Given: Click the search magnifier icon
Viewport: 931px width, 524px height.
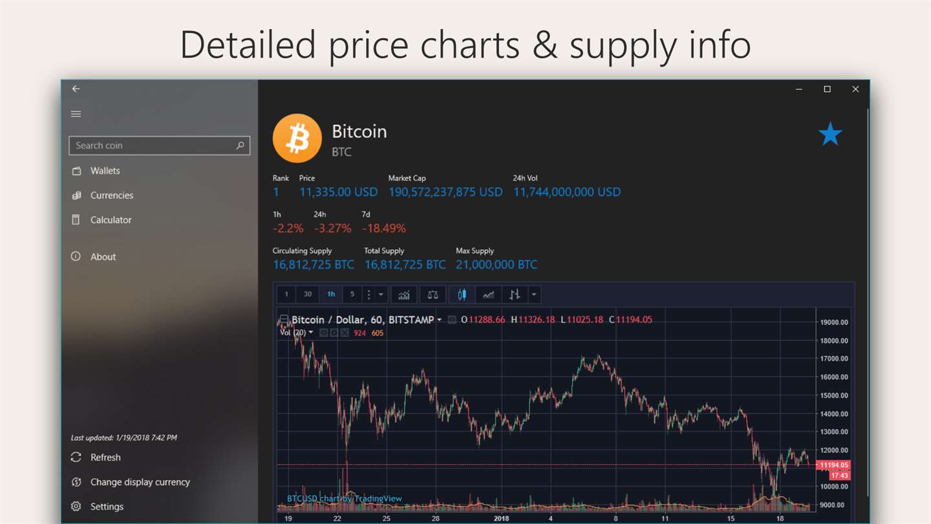Looking at the screenshot, I should click(x=240, y=146).
